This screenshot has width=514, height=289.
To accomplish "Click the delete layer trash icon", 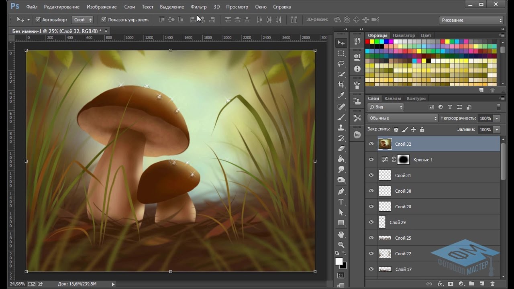I will coord(492,284).
